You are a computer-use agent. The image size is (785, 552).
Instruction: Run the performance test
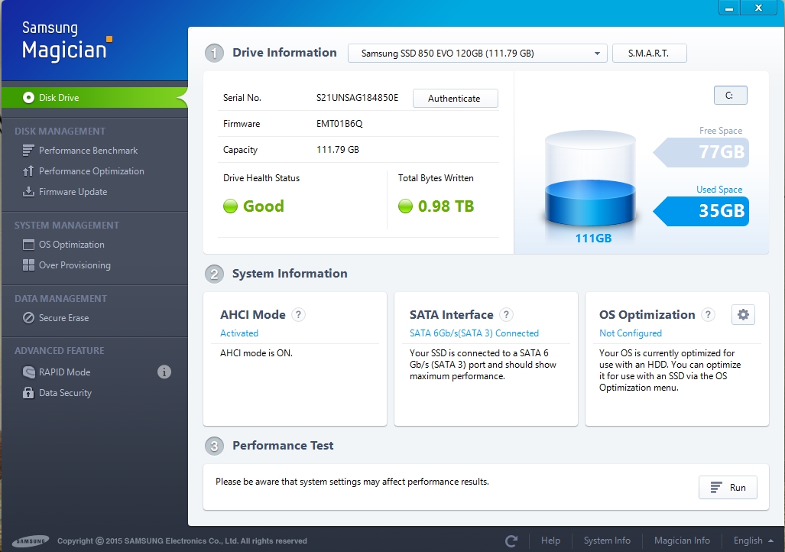pos(728,488)
